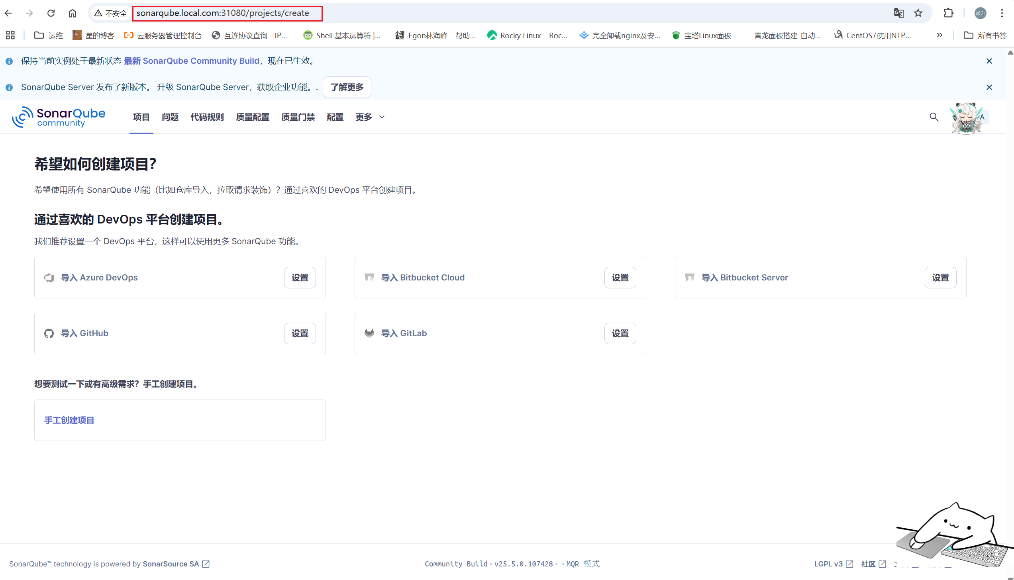Expand the hidden bookmarks chevron
The height and width of the screenshot is (580, 1014).
coord(939,35)
